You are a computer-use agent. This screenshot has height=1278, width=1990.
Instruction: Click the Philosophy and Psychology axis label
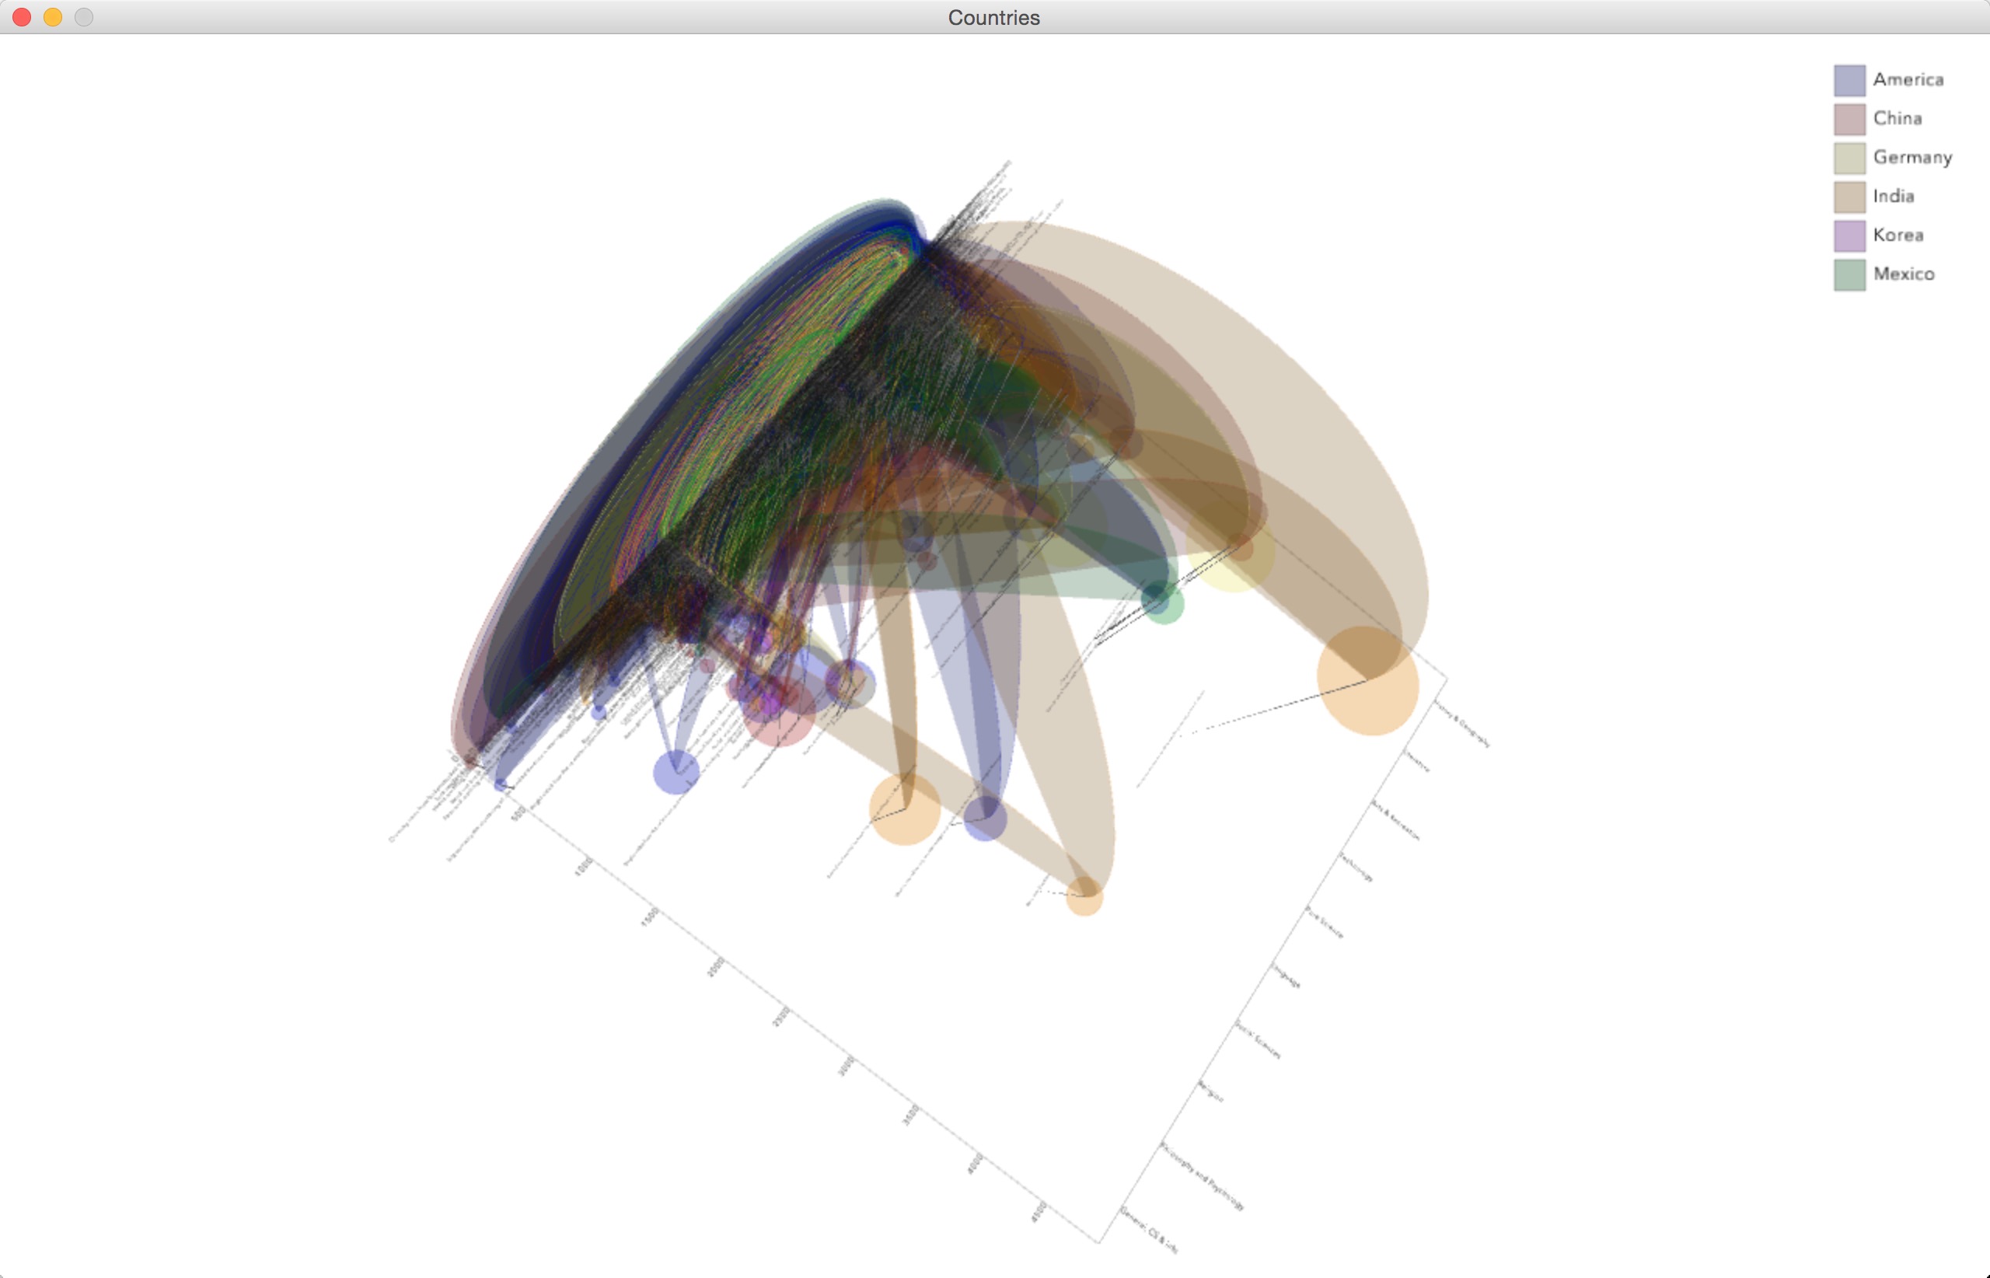pos(1203,1178)
